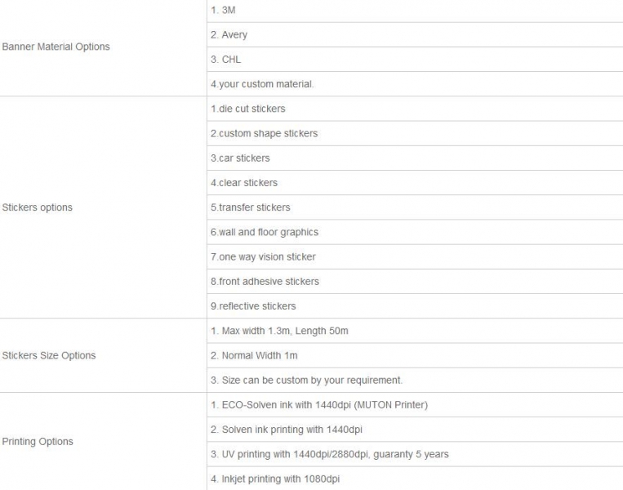623x490 pixels.
Task: Select '9.reflective stickers' entry
Action: click(415, 306)
